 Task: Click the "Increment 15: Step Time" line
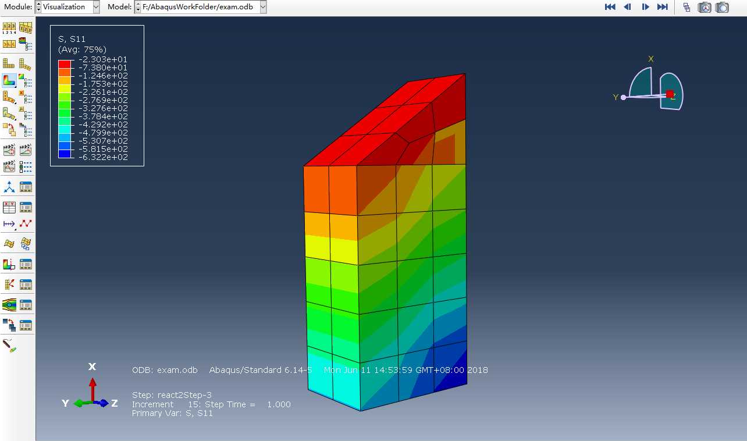coord(211,404)
